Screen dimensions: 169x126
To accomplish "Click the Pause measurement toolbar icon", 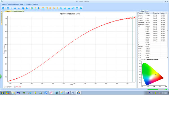I will pos(11,8).
